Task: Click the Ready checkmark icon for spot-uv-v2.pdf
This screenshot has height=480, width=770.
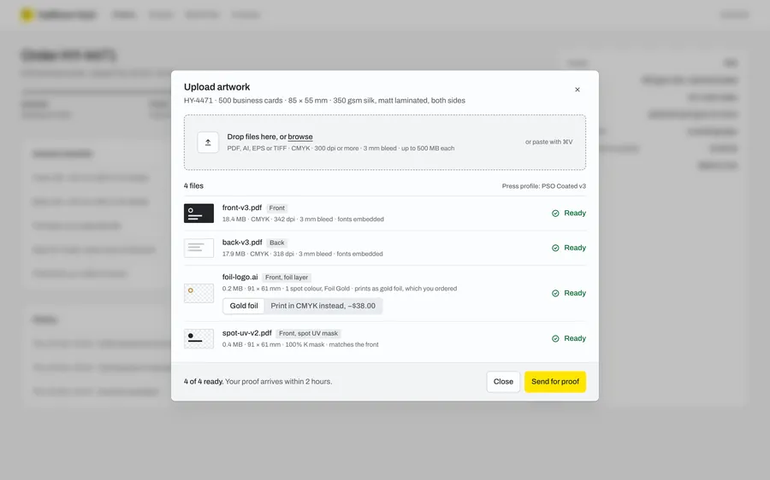Action: click(x=555, y=339)
